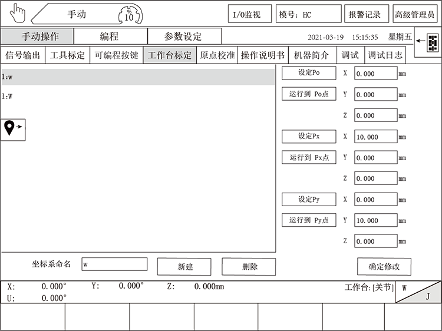Open the 报警记录 alarm log

365,15
